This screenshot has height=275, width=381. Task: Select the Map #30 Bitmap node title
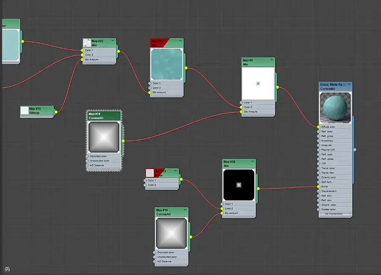(x=35, y=111)
